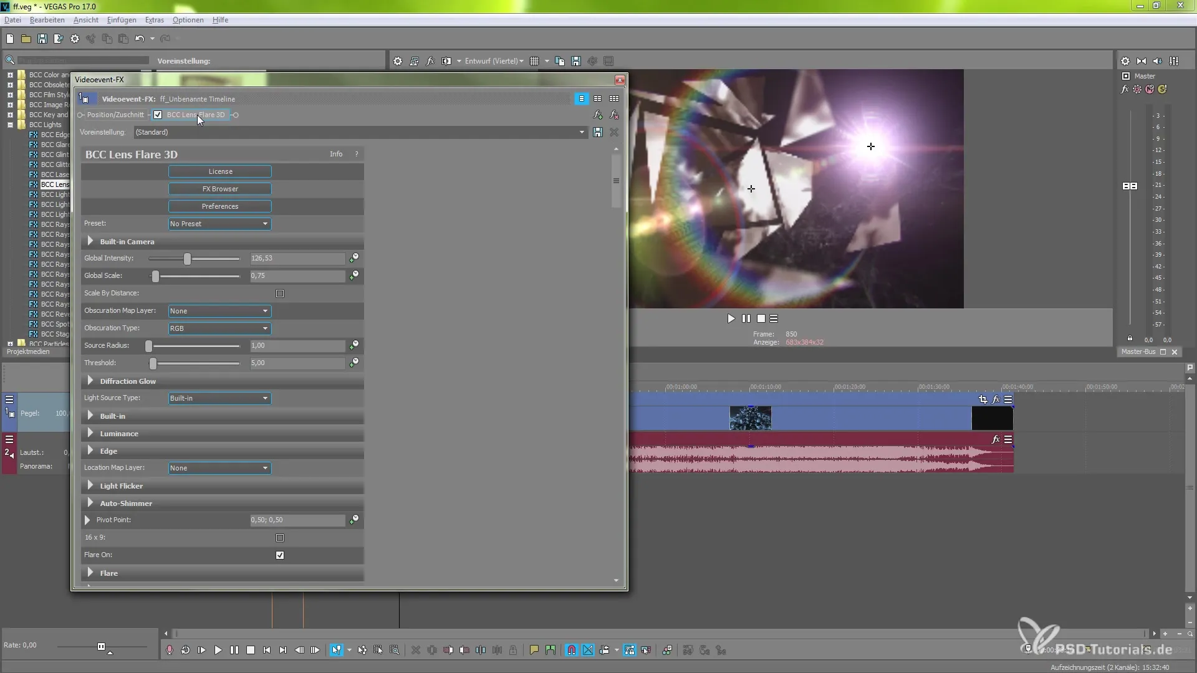This screenshot has width=1197, height=673.
Task: Open the Extras menu
Action: [155, 20]
